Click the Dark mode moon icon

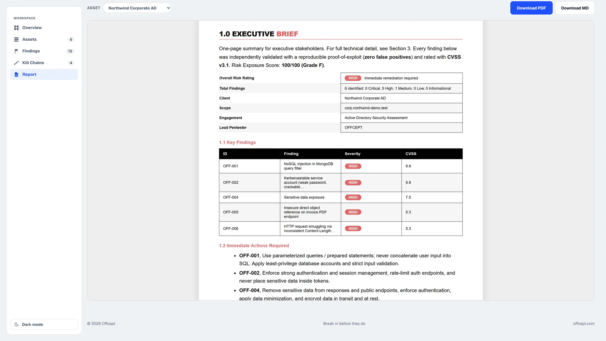[17, 324]
